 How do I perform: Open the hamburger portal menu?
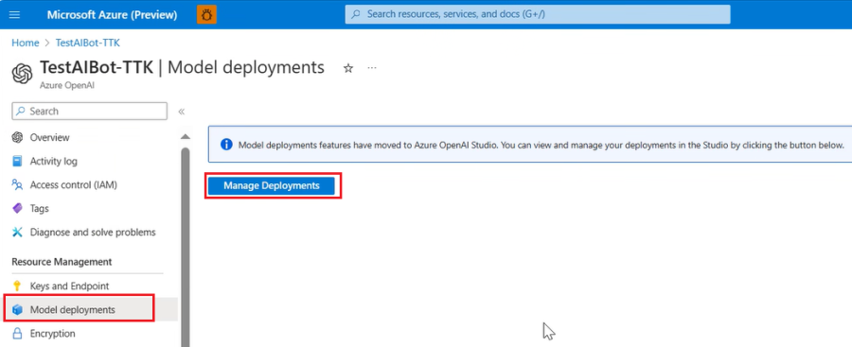14,15
